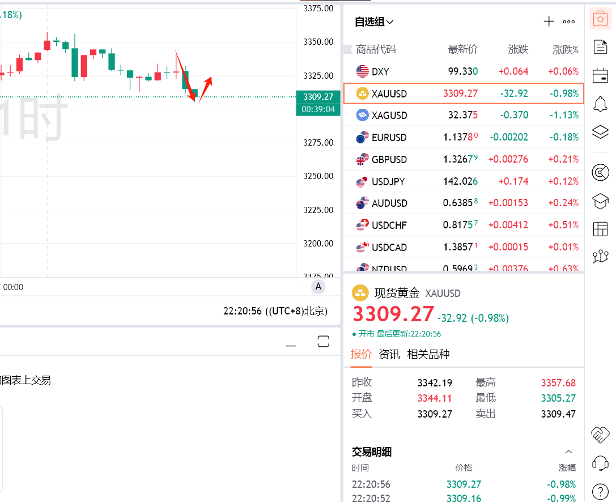616x502 pixels.
Task: Add a symbol with the plus button
Action: click(x=549, y=21)
